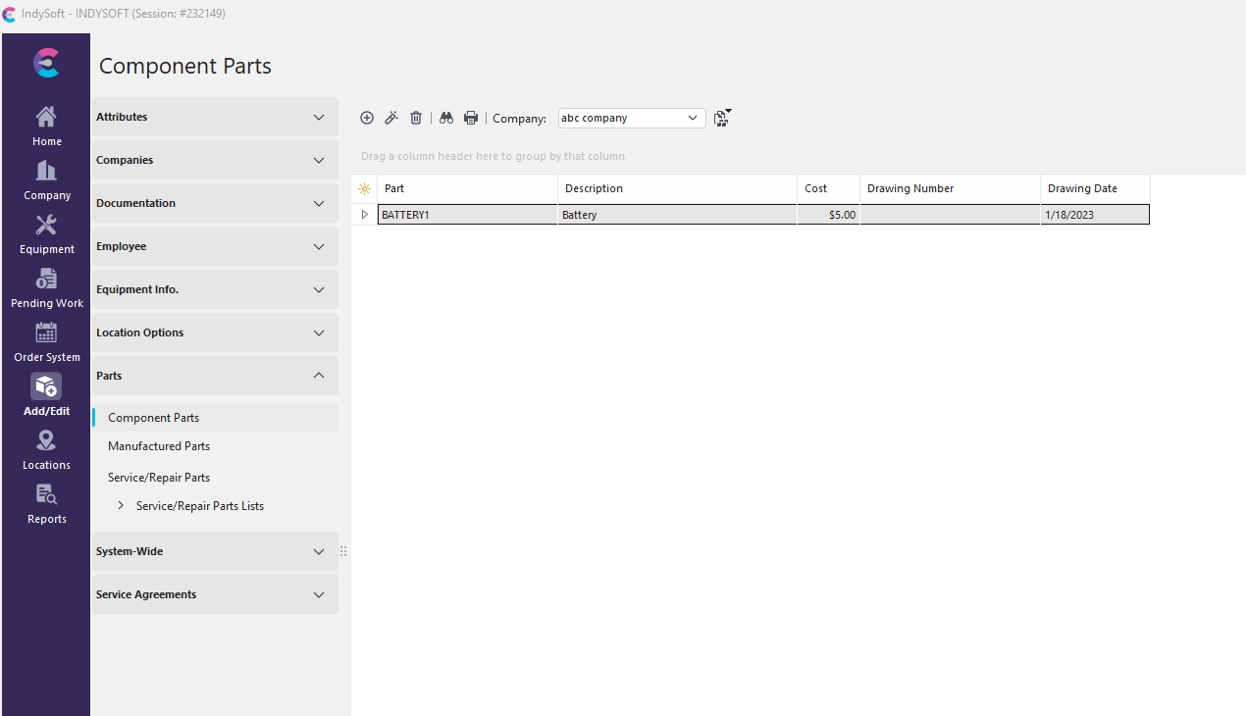
Task: Click the printer icon in toolbar
Action: pyautogui.click(x=471, y=118)
